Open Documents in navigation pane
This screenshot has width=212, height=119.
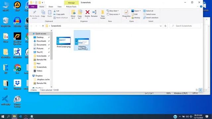pyautogui.click(x=41, y=45)
